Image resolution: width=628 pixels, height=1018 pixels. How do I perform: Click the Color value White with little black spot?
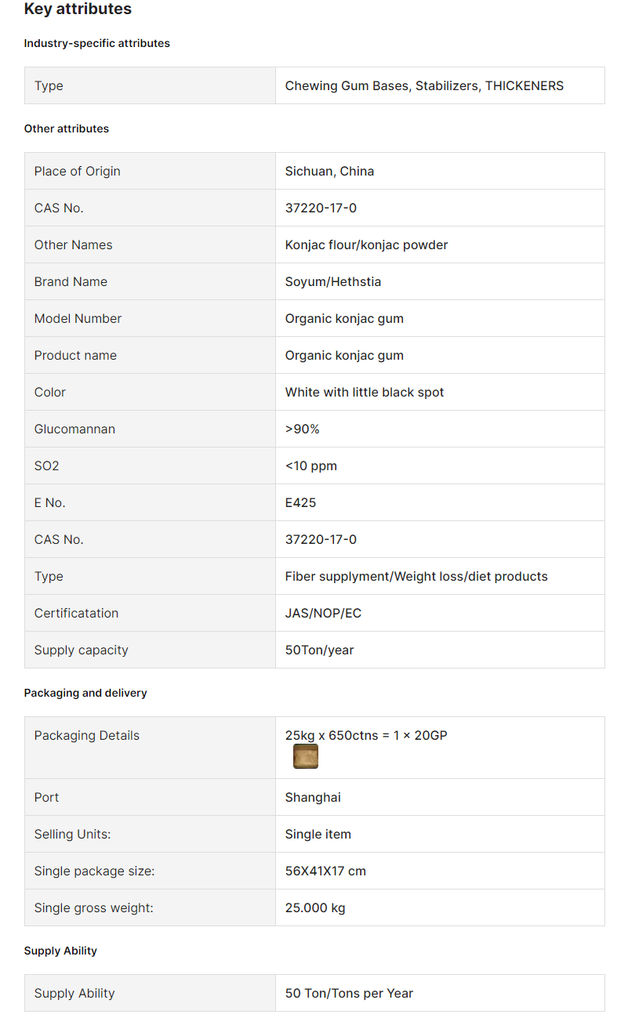[x=365, y=392]
